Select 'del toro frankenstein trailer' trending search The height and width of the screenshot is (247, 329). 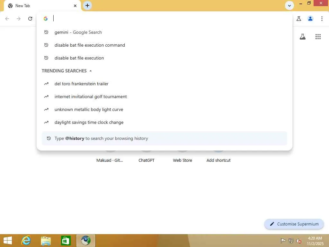click(164, 84)
